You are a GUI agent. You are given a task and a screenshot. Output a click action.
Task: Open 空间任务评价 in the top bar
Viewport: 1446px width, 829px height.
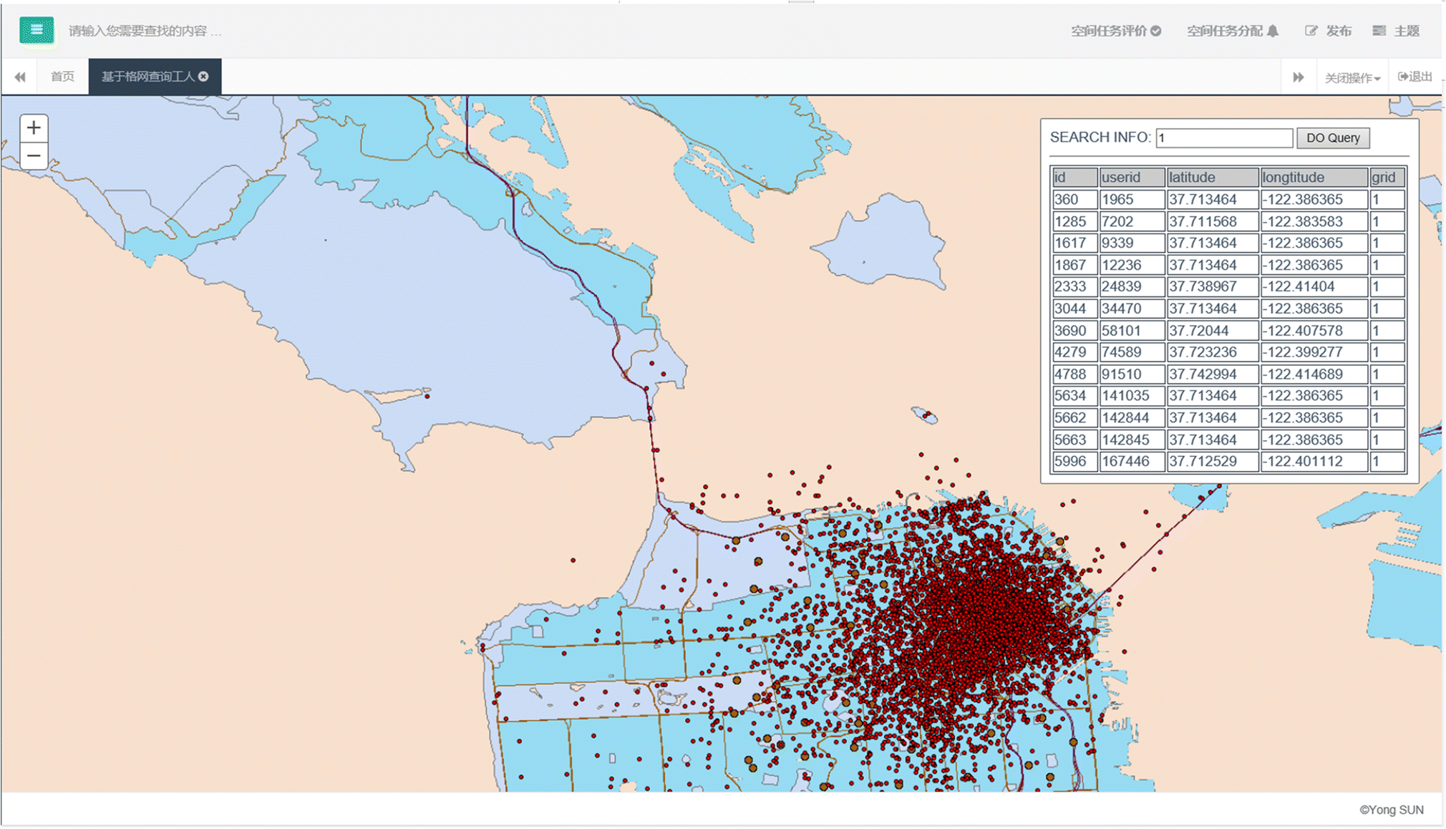pos(1115,31)
